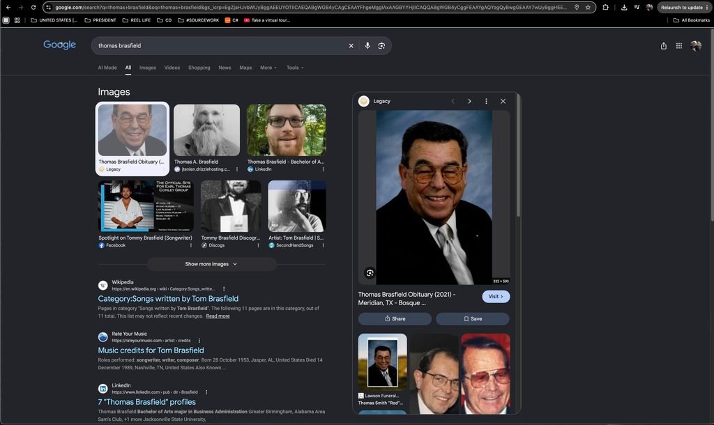
Task: Clear the search box with X icon
Action: coord(351,45)
